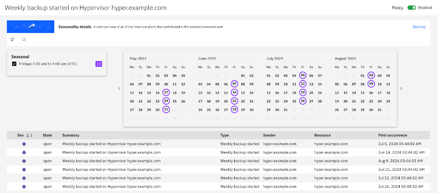The image size is (438, 193).
Task: Click the Sender column header
Action: coord(269,135)
